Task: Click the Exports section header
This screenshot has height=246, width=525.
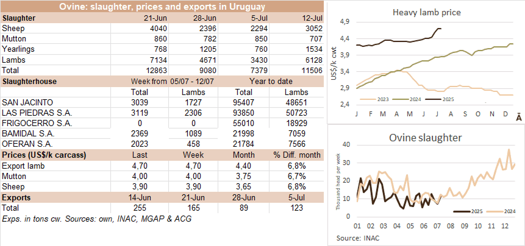Action: [19, 198]
